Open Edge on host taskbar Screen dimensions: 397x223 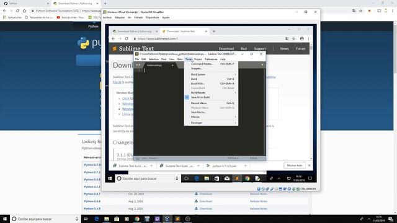click(97, 219)
